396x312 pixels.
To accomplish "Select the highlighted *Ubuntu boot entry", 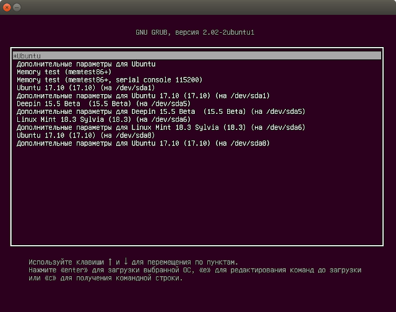I will pos(197,56).
